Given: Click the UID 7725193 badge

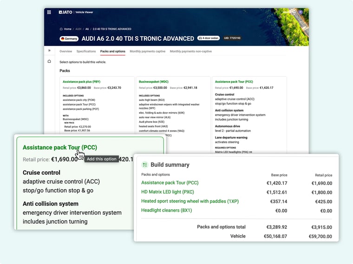Looking at the screenshot, I should [x=232, y=38].
